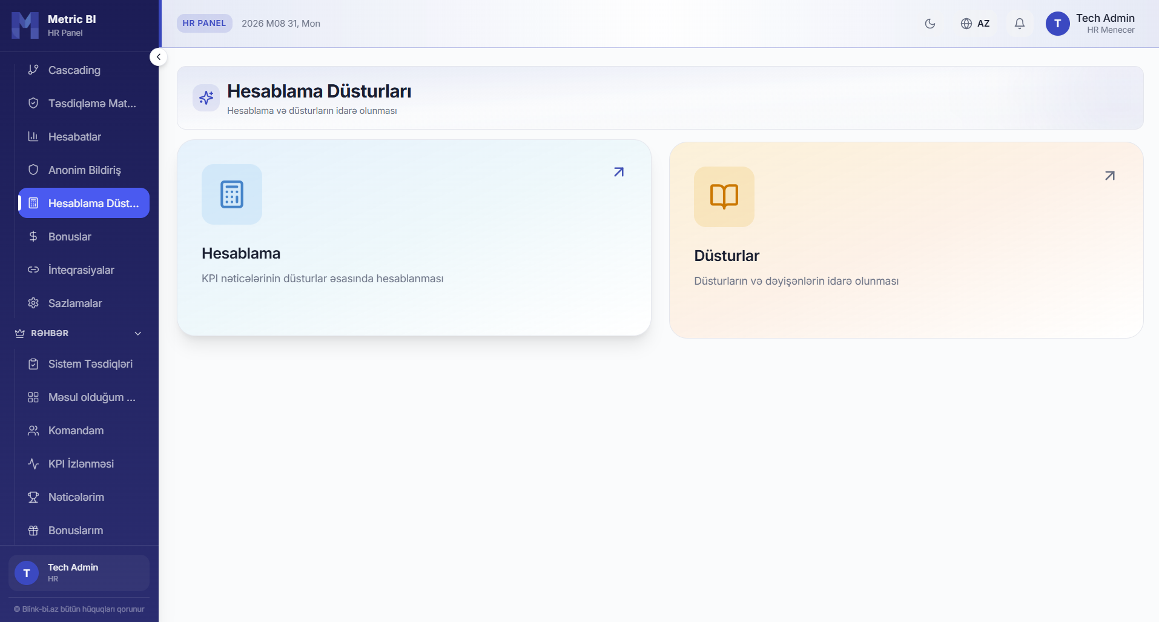The width and height of the screenshot is (1159, 622).
Task: Open the AZ language selector
Action: tap(975, 24)
